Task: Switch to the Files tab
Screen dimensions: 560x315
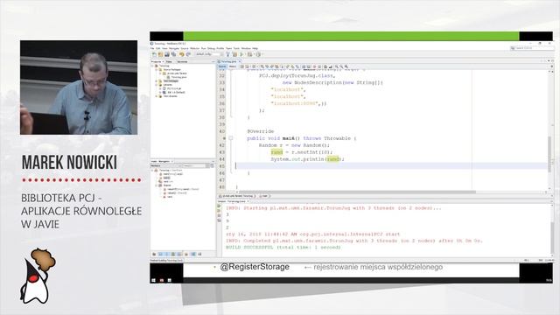Action: 169,62
